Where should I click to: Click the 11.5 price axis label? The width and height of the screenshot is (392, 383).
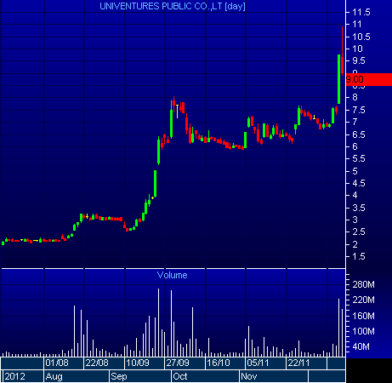coord(361,12)
